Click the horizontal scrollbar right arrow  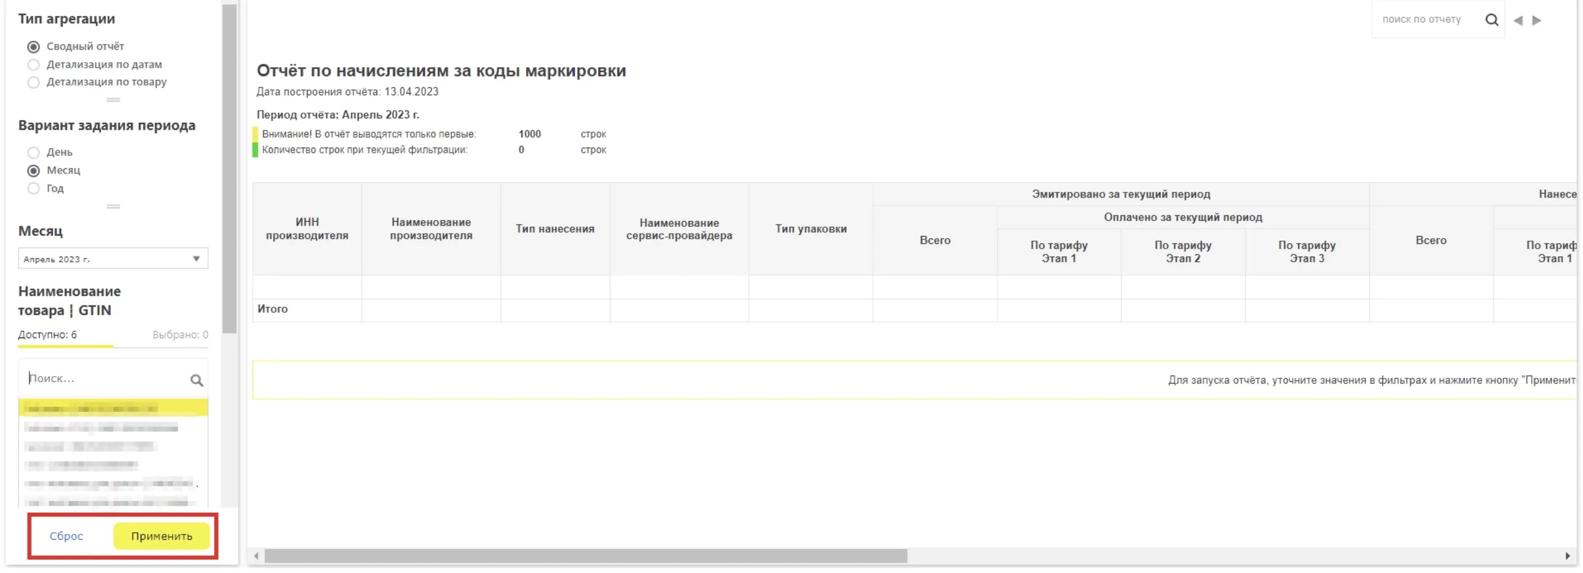click(x=1567, y=556)
